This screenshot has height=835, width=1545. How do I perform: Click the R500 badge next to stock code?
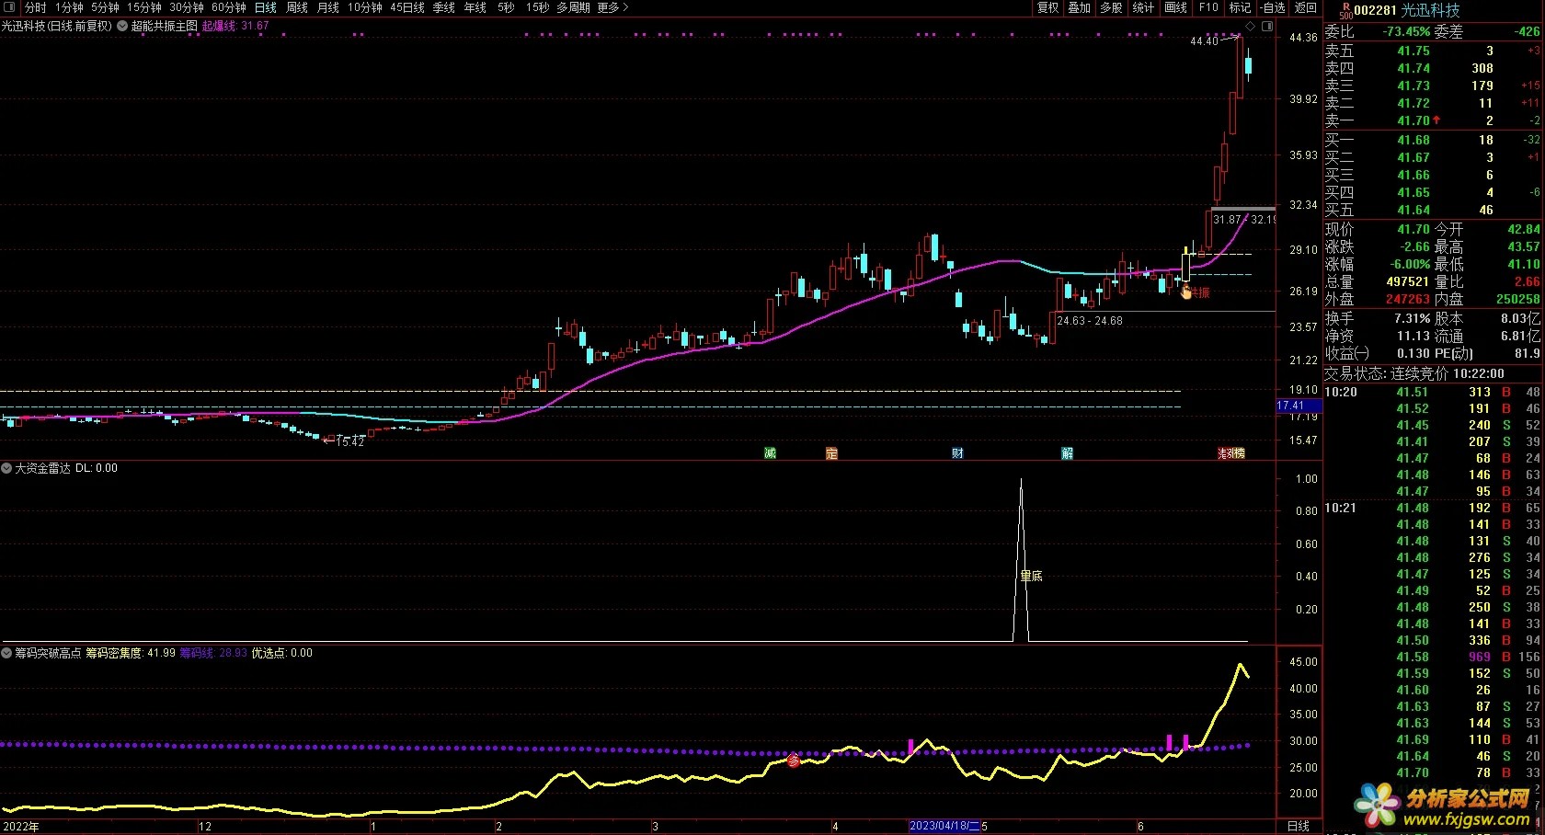(1345, 10)
